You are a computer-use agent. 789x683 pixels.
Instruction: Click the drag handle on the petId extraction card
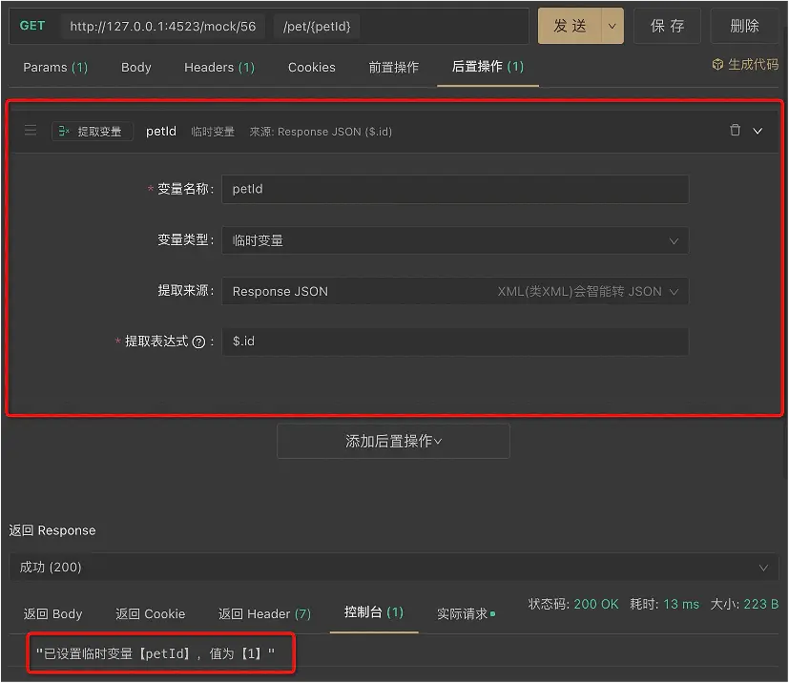(x=31, y=131)
